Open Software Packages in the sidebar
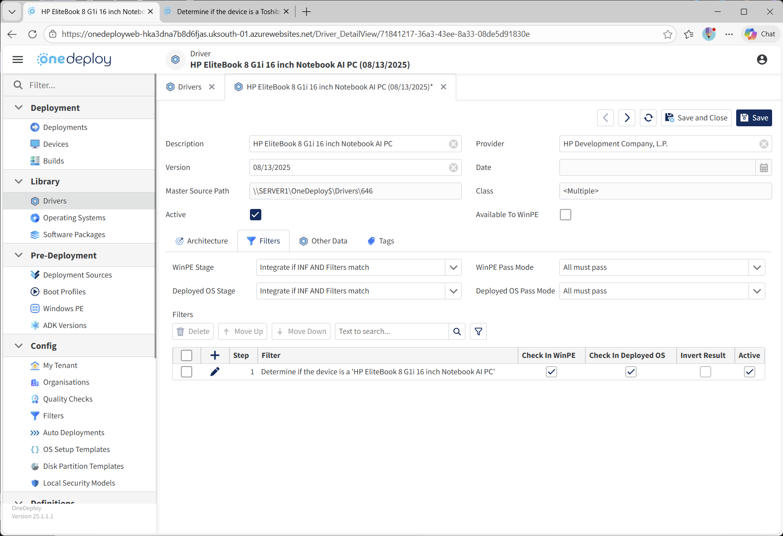Screen dimensions: 783x536 (x=74, y=234)
